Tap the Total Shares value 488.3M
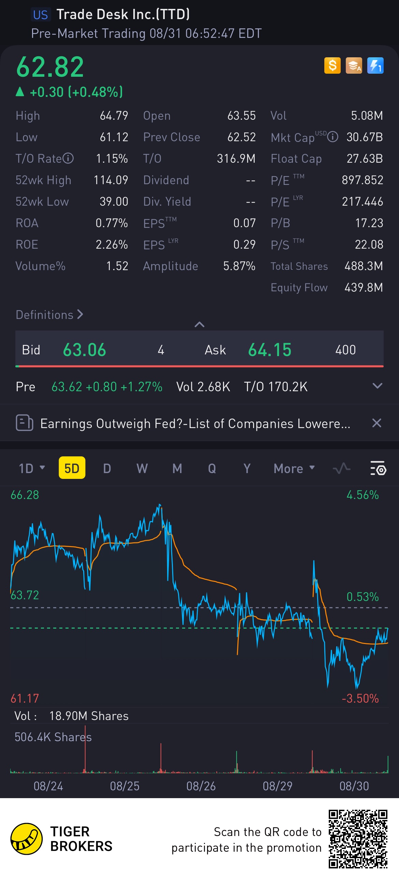This screenshot has height=880, width=399. point(364,266)
